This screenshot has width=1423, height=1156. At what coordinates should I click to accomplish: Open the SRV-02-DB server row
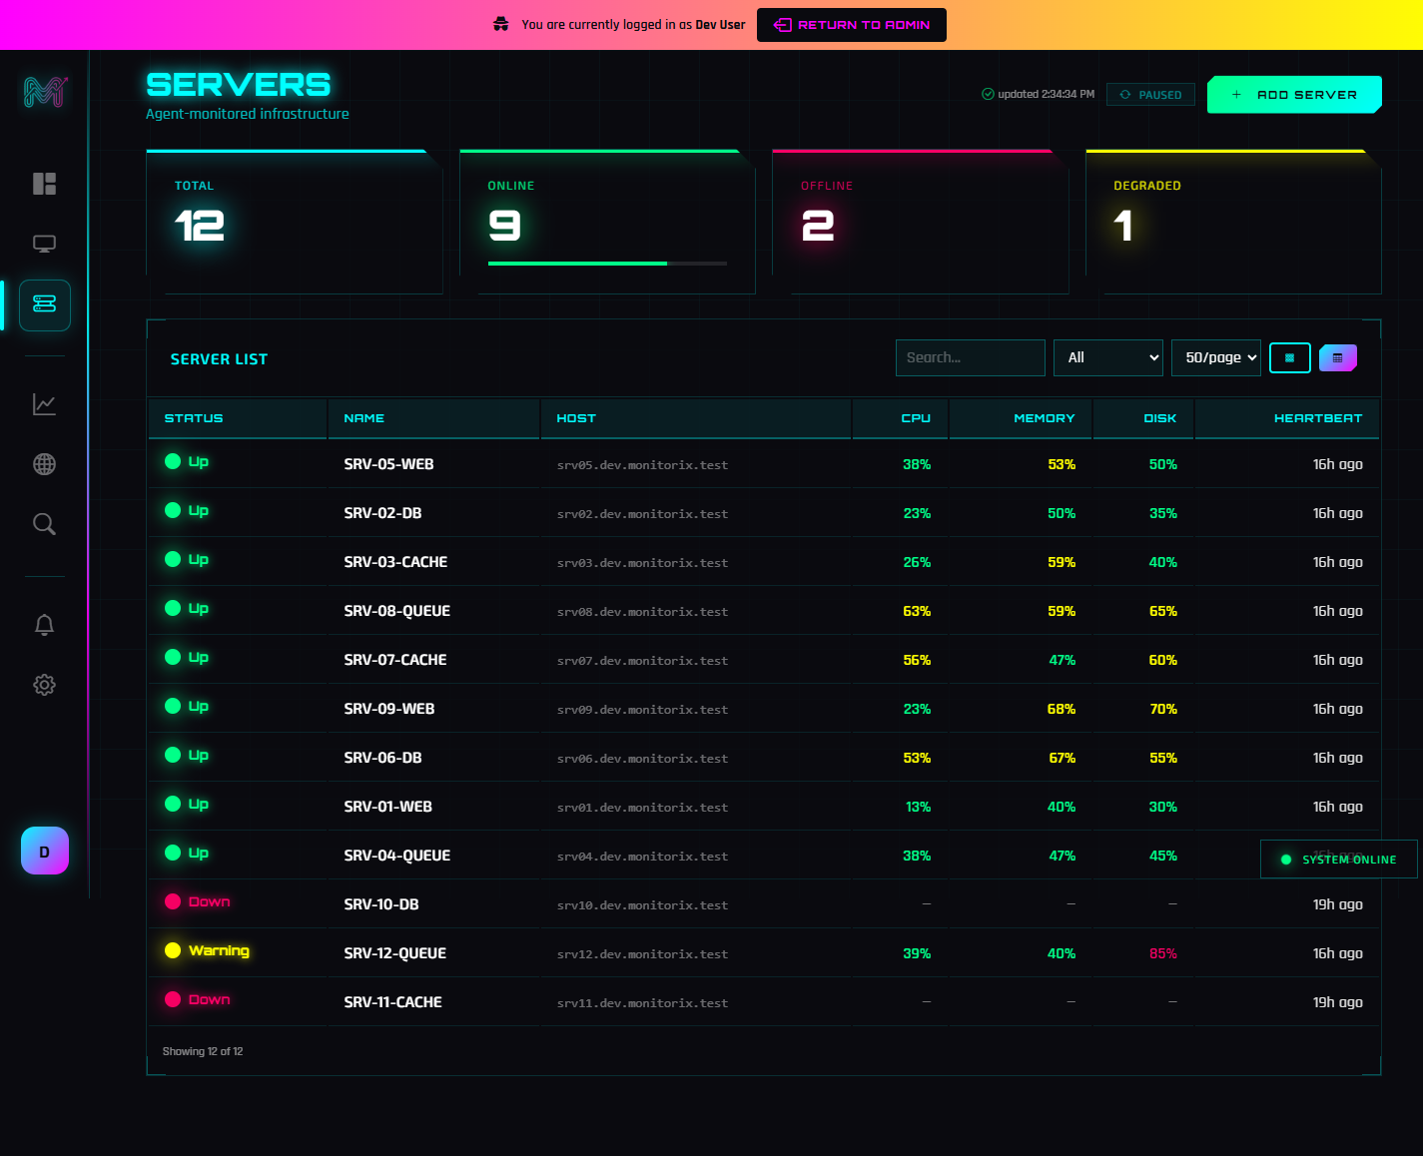[x=764, y=513]
